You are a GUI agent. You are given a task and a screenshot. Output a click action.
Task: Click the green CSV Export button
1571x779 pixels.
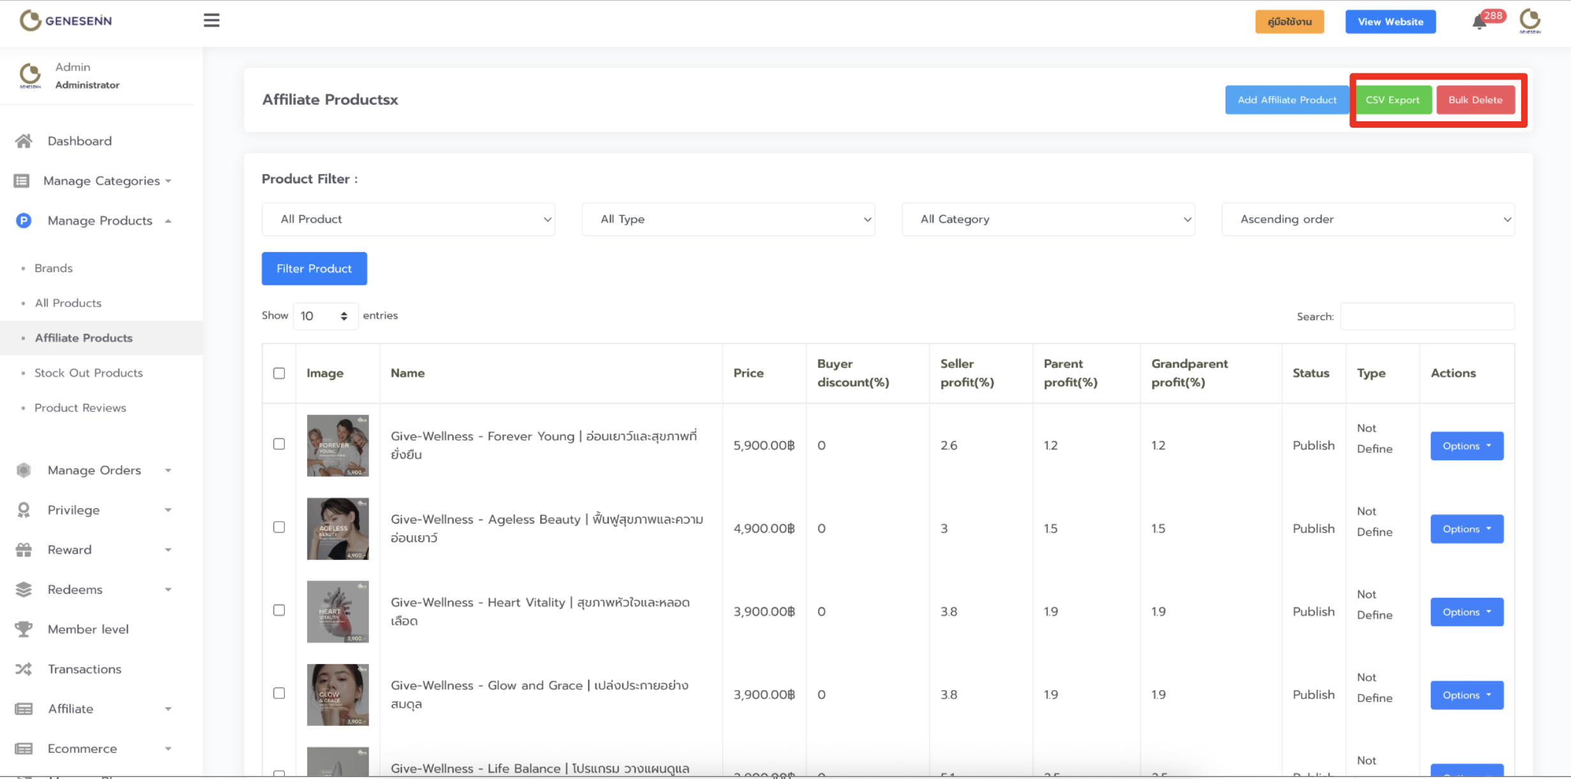click(x=1392, y=100)
